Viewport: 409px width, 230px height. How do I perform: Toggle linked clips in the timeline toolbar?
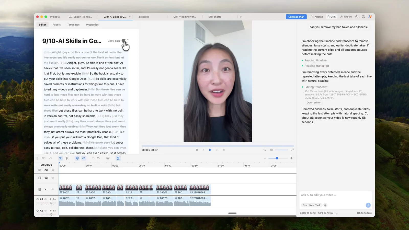84,158
